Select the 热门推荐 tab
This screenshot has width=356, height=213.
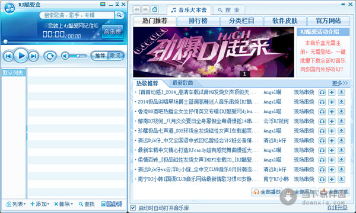pyautogui.click(x=155, y=21)
